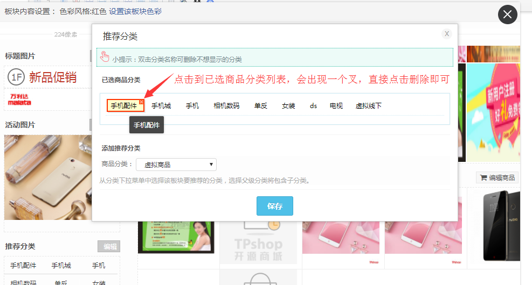This screenshot has width=532, height=285.
Task: Click the ds category tag
Action: [x=313, y=106]
